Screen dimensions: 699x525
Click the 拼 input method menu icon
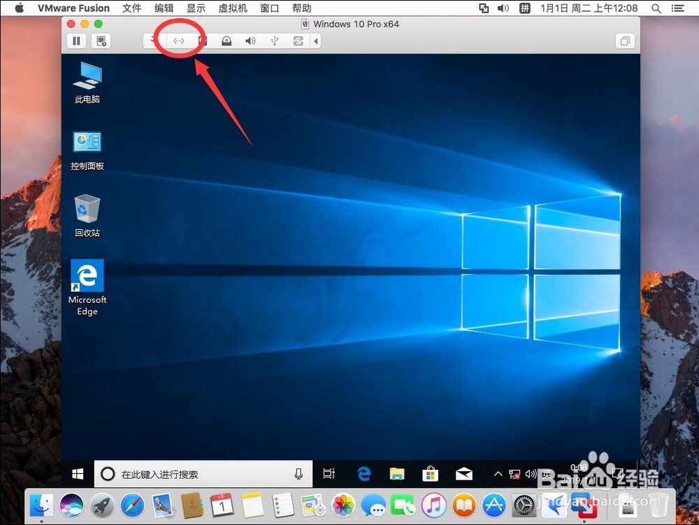click(x=525, y=8)
